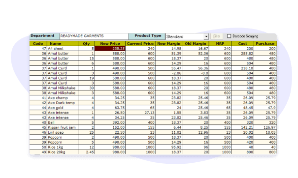This screenshot has height=178, width=298.
Task: Select the Axe champ name cell
Action: (x=63, y=98)
